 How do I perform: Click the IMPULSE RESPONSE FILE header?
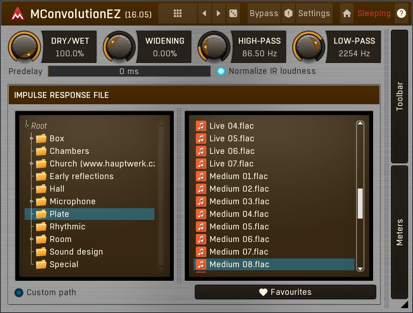[x=194, y=95]
